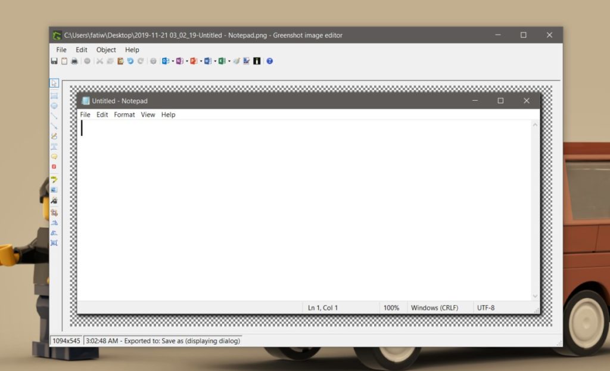Image resolution: width=610 pixels, height=371 pixels.
Task: Select the ellipse drawing tool
Action: (x=54, y=105)
